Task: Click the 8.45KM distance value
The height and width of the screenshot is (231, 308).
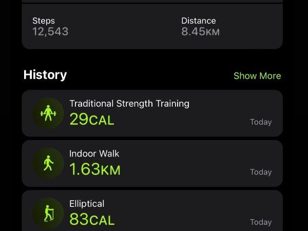Action: [200, 32]
